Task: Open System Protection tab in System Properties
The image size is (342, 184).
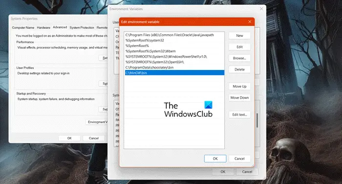Action: 82,27
